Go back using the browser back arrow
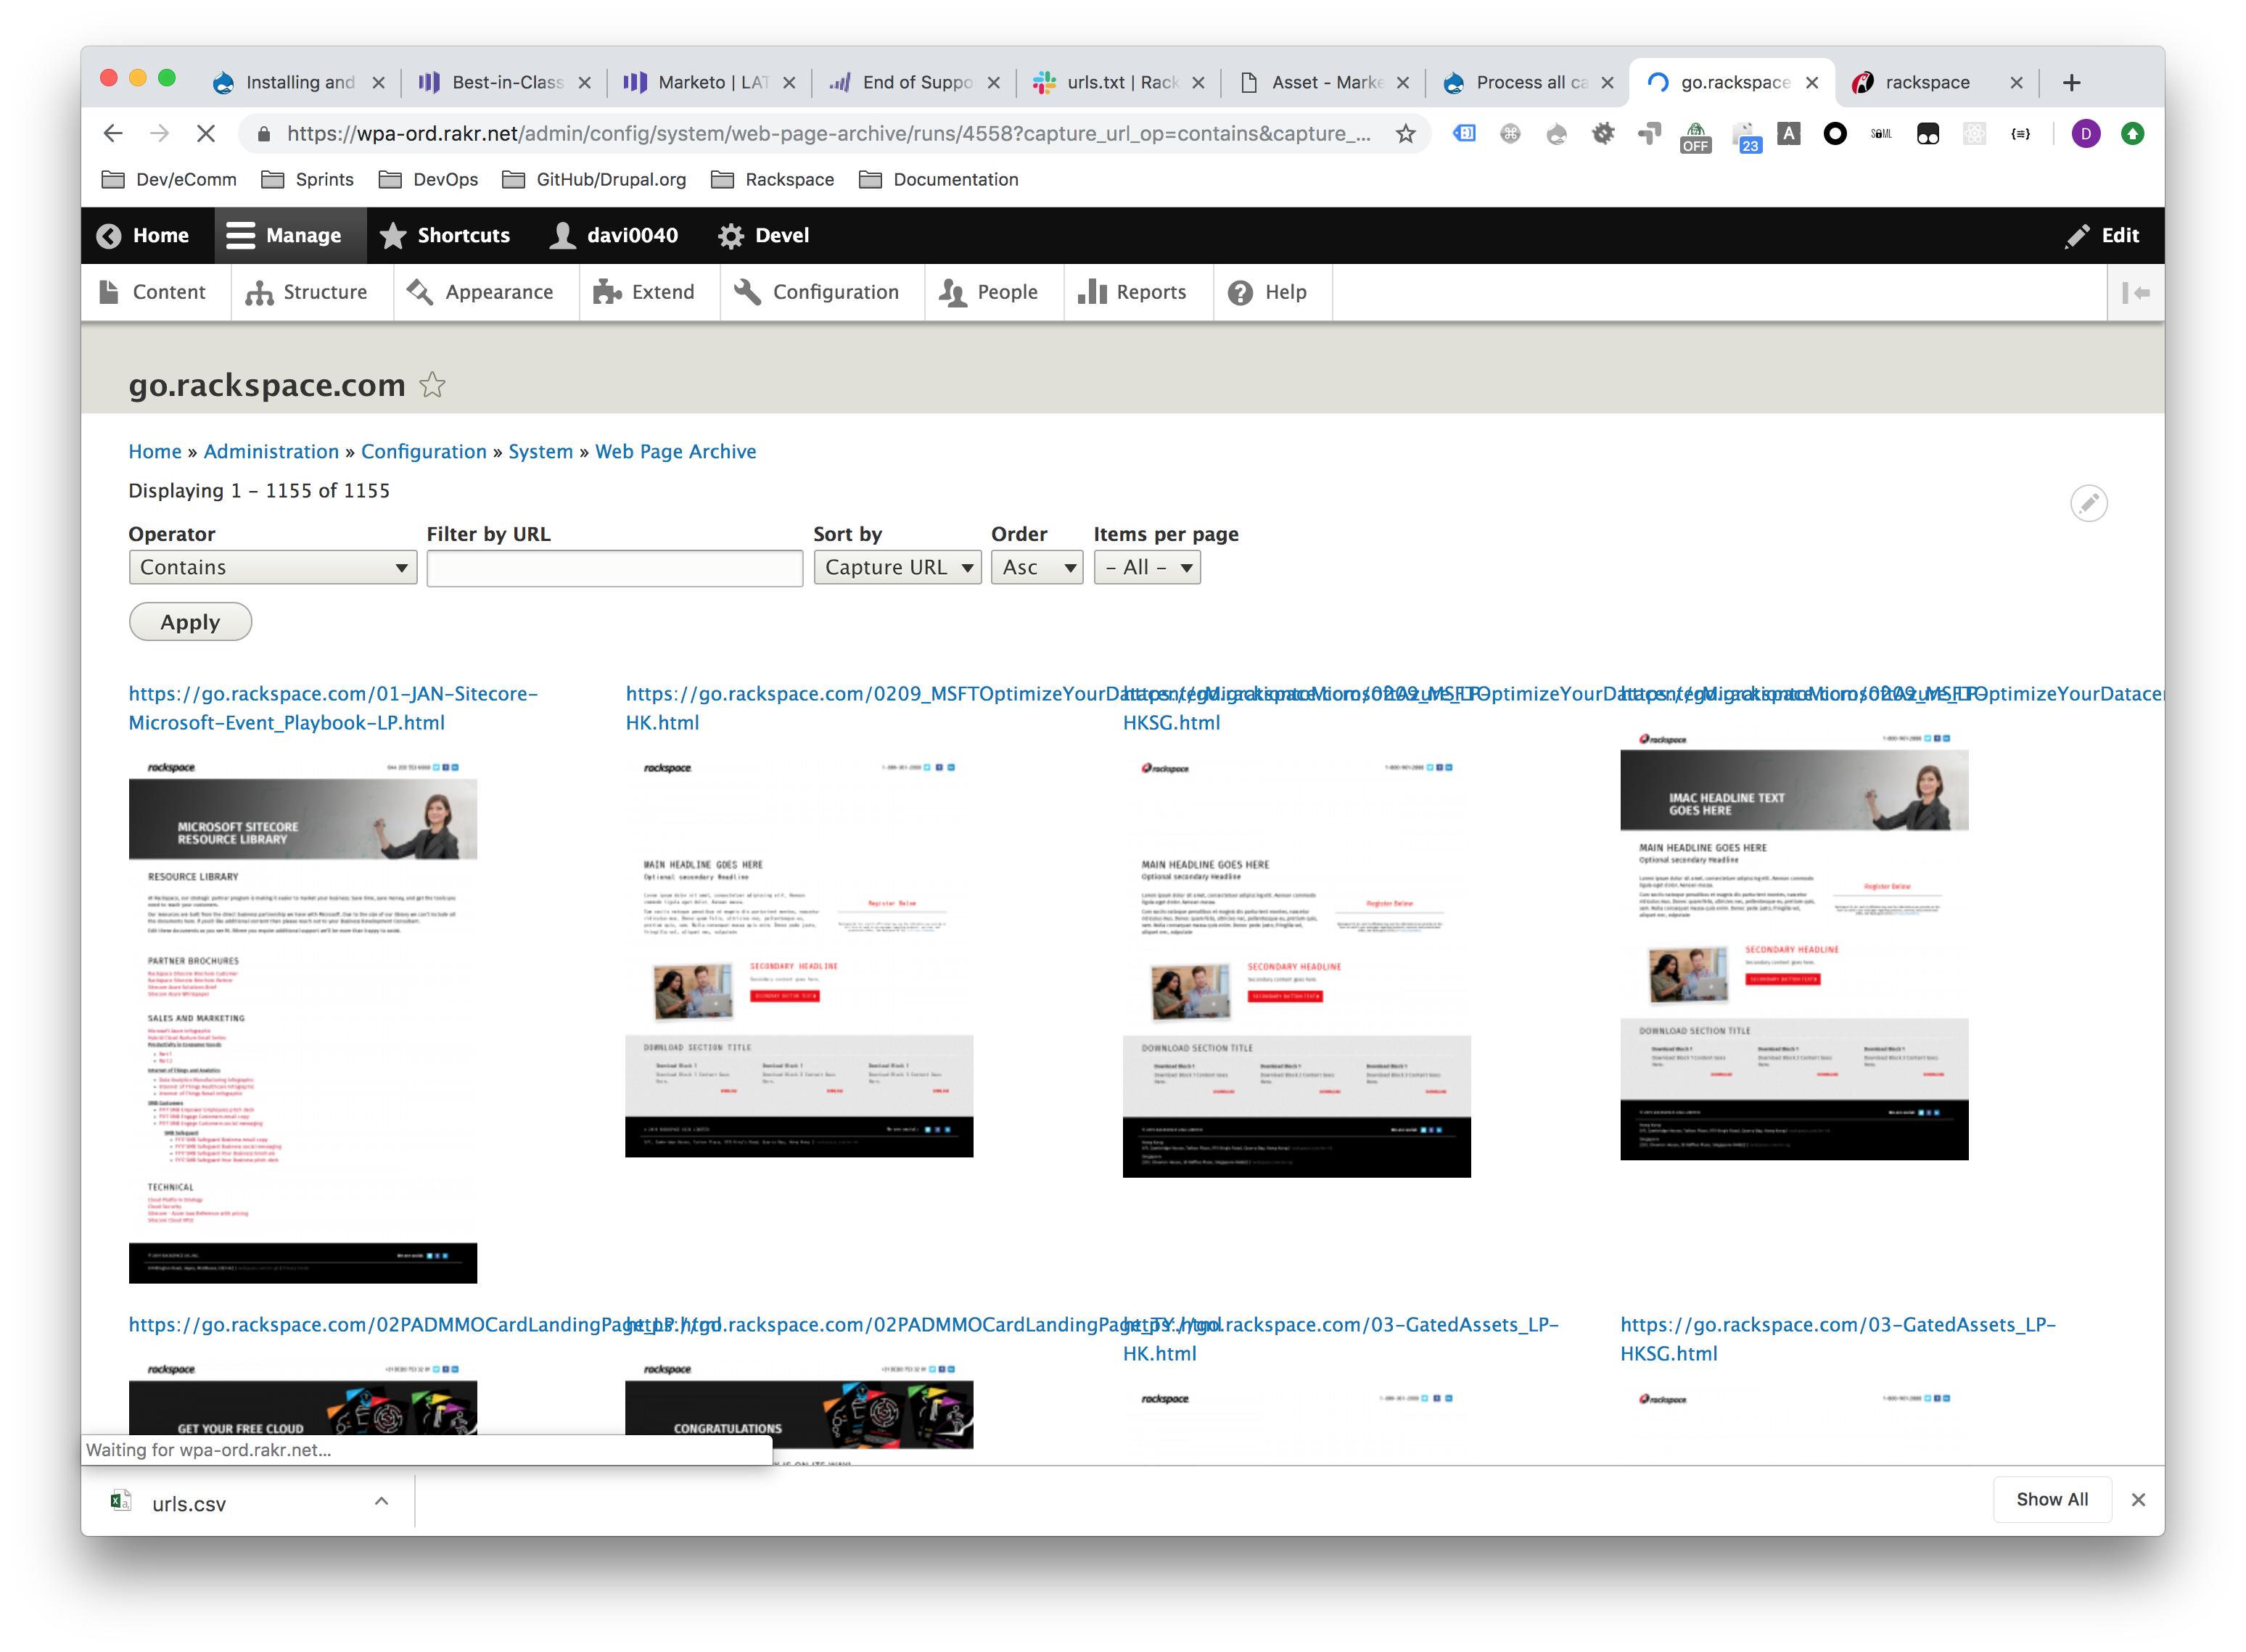Screen dimensions: 2246x1652 [113, 133]
